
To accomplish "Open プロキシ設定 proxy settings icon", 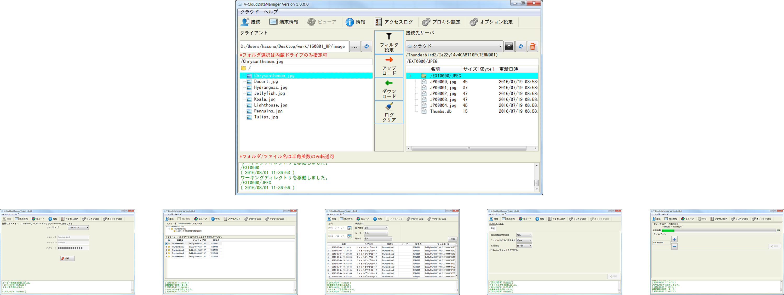I will (x=441, y=22).
